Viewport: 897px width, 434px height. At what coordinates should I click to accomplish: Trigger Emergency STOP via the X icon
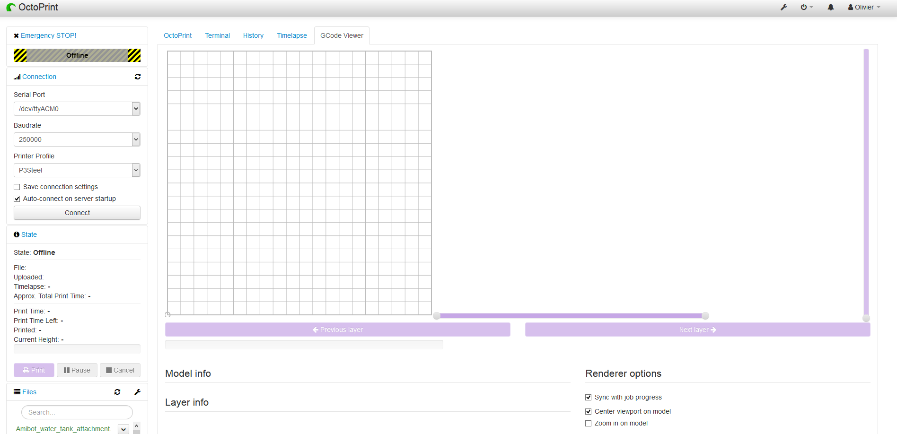click(x=16, y=35)
